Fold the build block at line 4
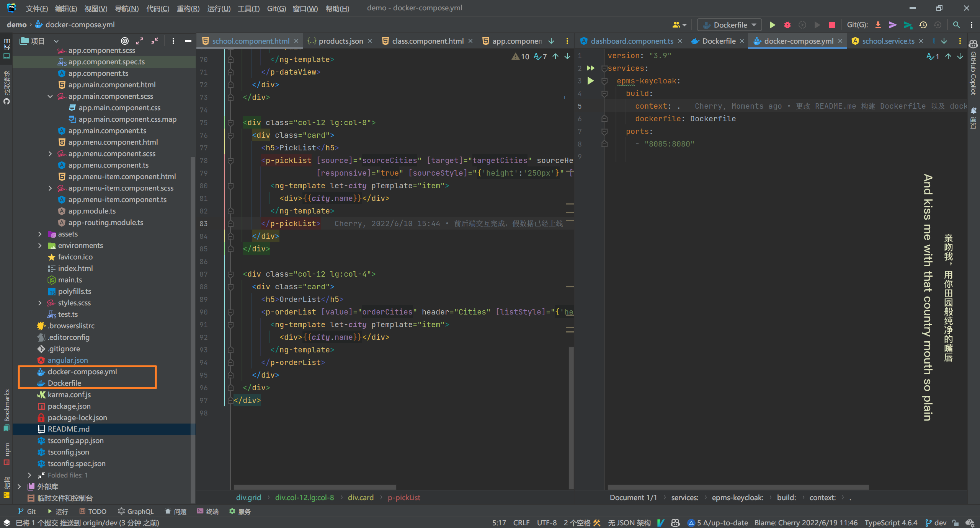Image resolution: width=980 pixels, height=528 pixels. (x=604, y=94)
